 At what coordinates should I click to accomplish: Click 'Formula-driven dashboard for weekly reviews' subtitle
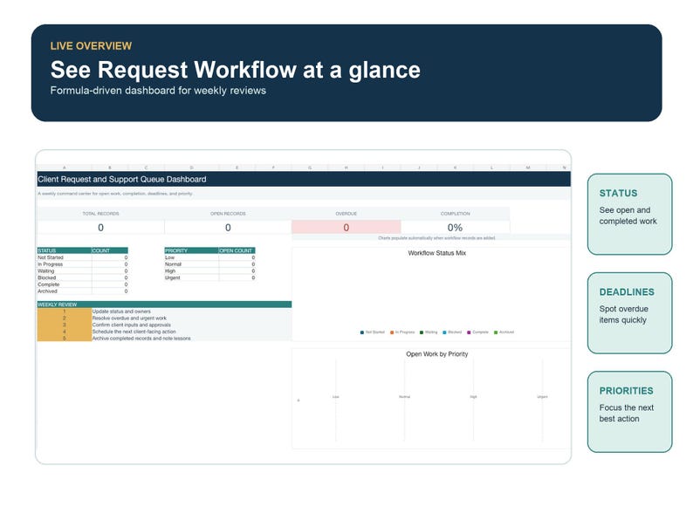coord(158,91)
